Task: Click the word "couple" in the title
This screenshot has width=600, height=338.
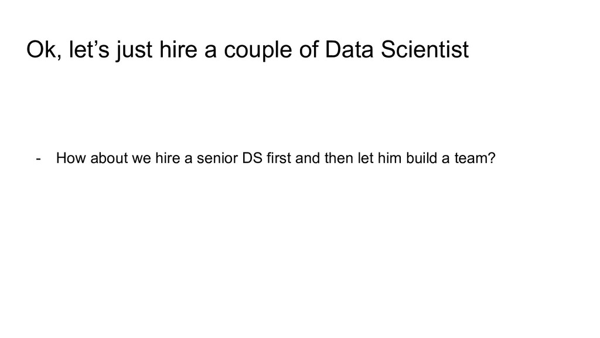Action: tap(258, 51)
